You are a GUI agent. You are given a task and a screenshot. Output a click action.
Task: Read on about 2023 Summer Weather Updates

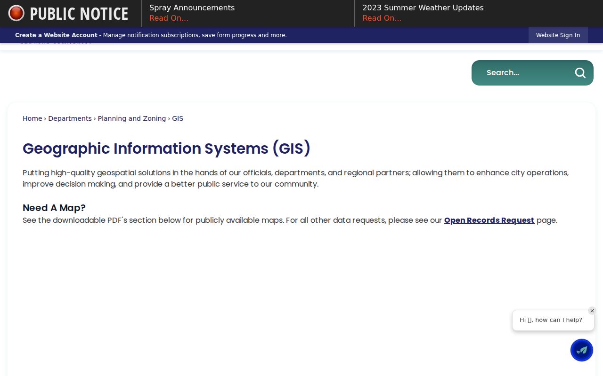(x=382, y=18)
